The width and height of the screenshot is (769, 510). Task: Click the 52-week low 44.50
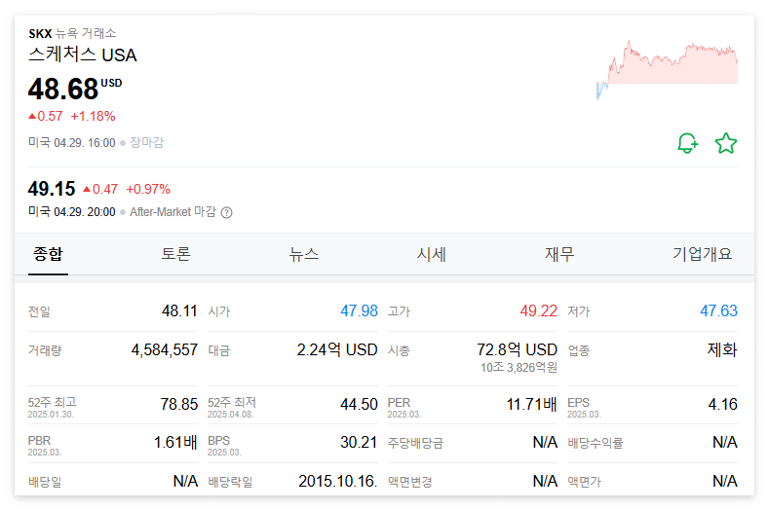359,404
